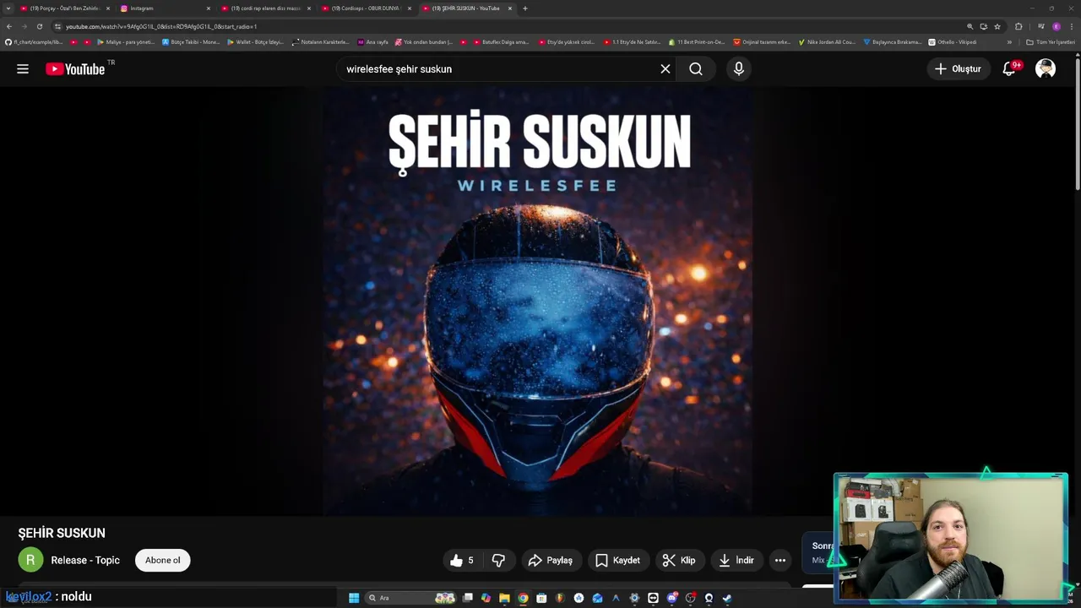Image resolution: width=1081 pixels, height=608 pixels.
Task: Switch to the cordi rap eleren diss tab
Action: [265, 8]
